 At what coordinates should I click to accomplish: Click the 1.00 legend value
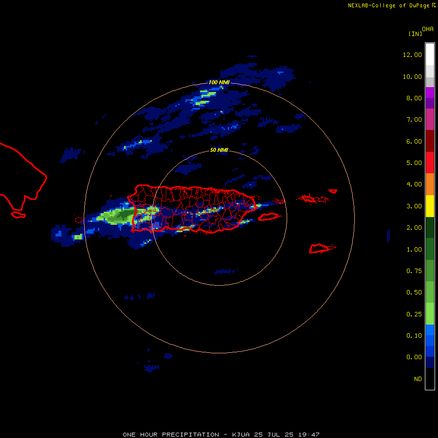coord(414,250)
